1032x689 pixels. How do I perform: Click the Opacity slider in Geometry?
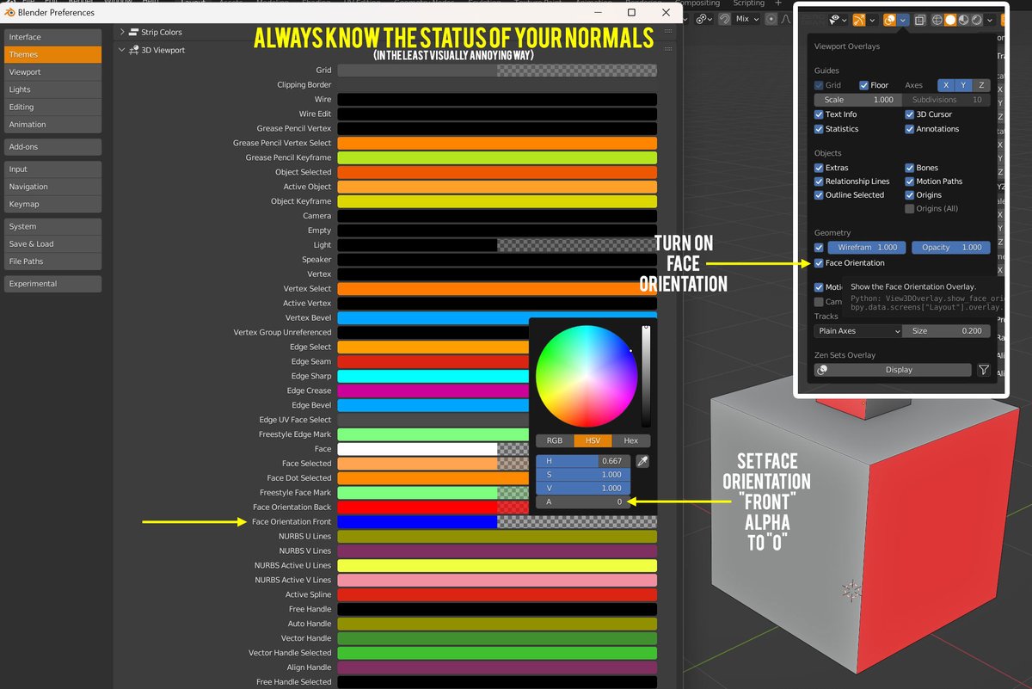[951, 248]
